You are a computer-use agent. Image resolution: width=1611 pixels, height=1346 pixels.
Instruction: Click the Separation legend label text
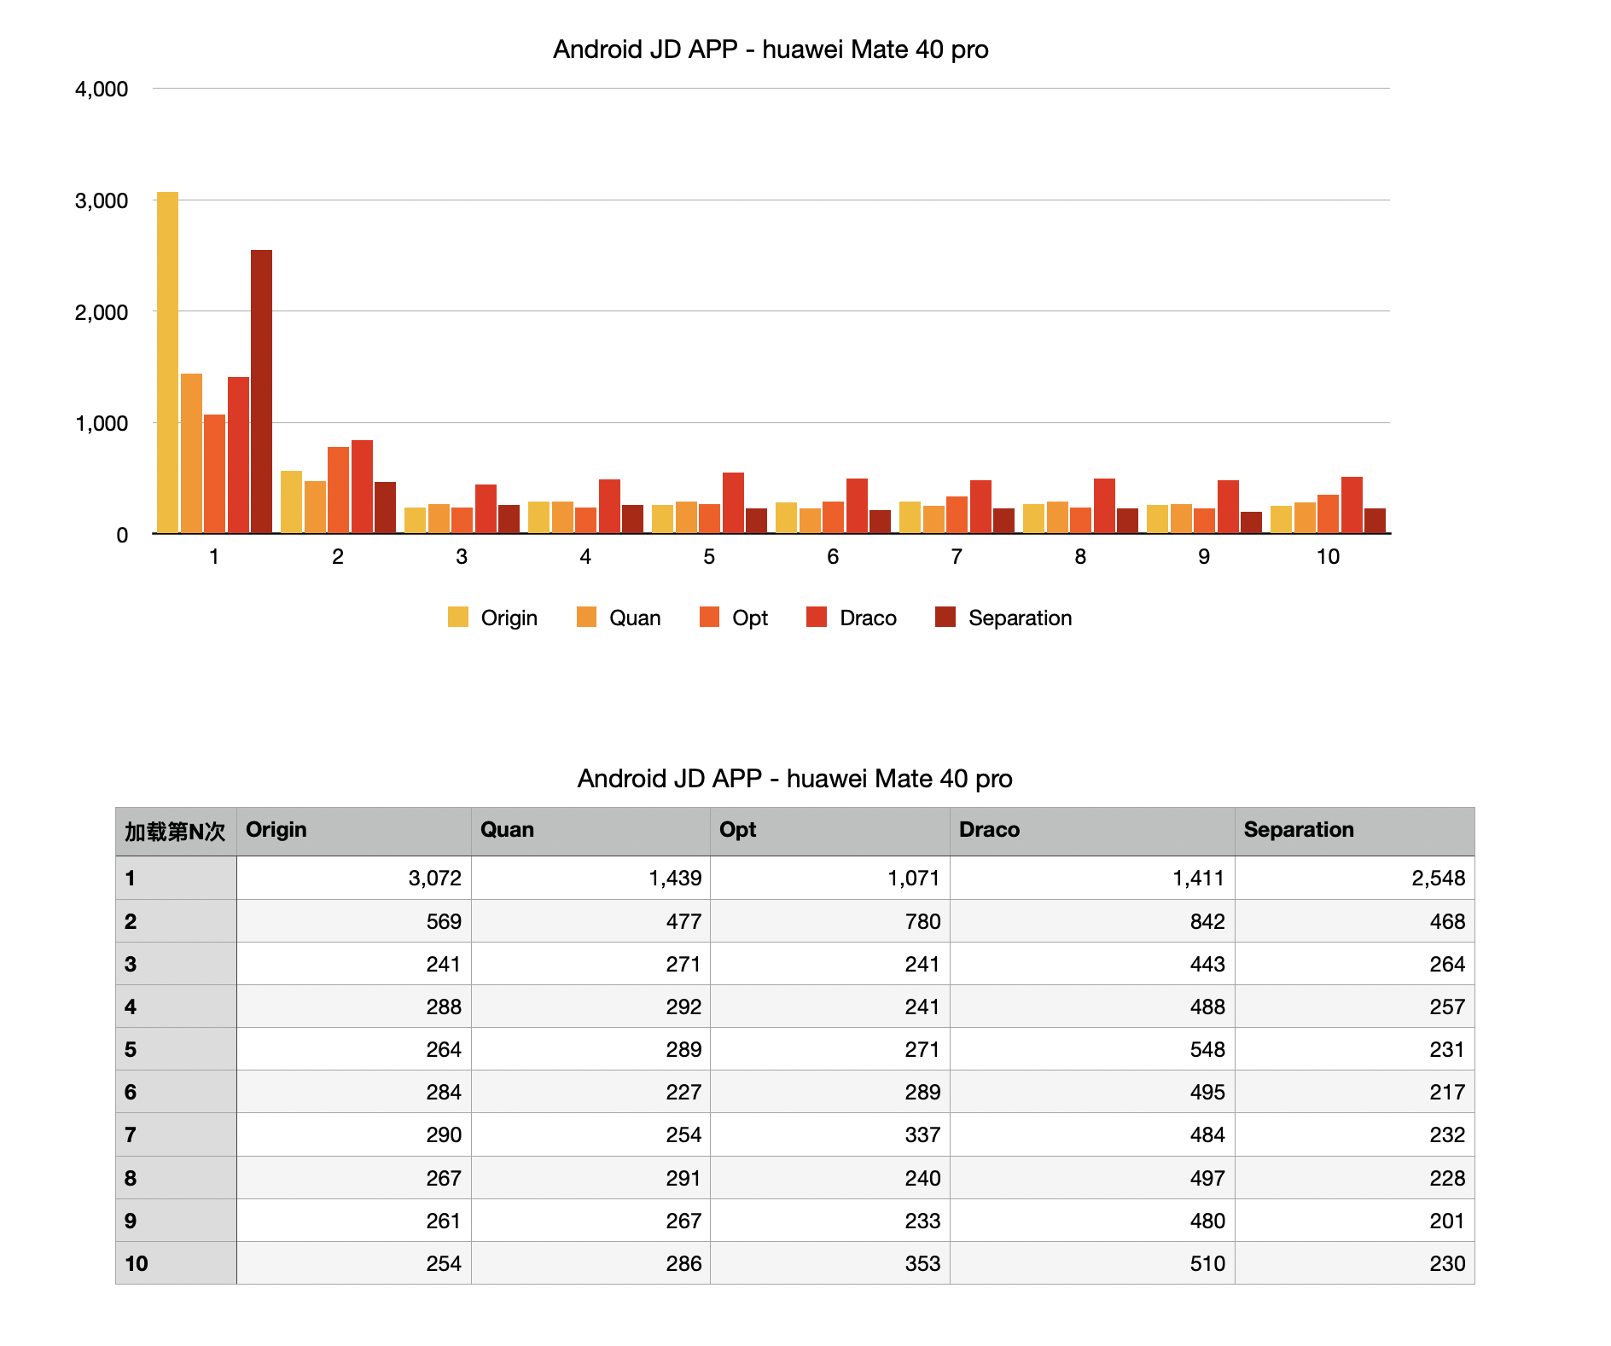[1020, 618]
